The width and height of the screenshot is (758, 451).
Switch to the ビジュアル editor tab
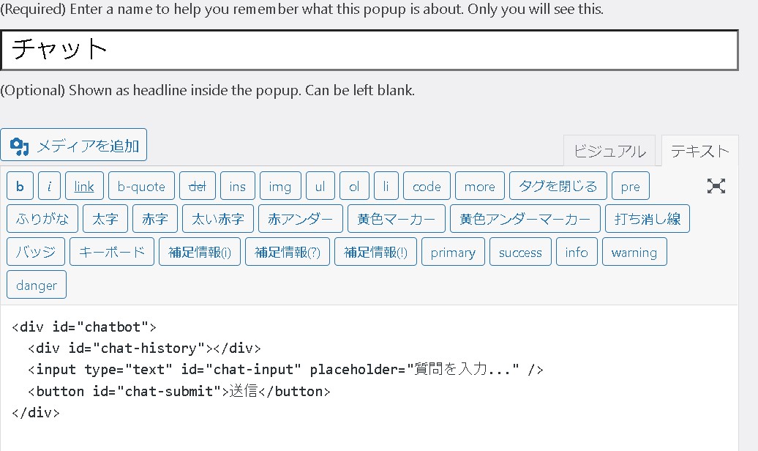[609, 150]
